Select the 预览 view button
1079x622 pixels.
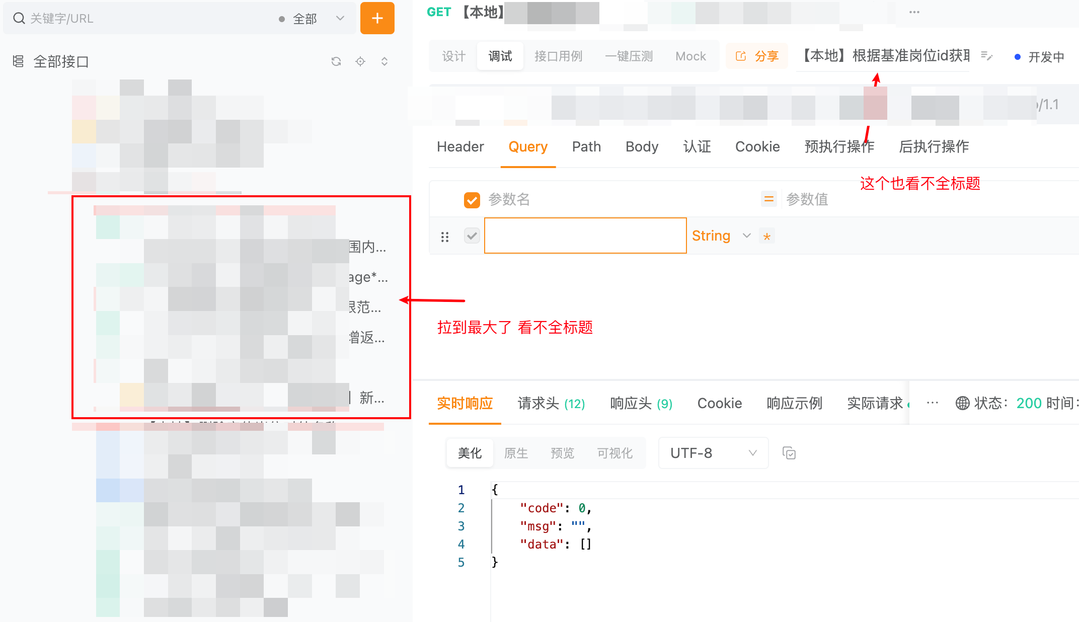tap(562, 453)
